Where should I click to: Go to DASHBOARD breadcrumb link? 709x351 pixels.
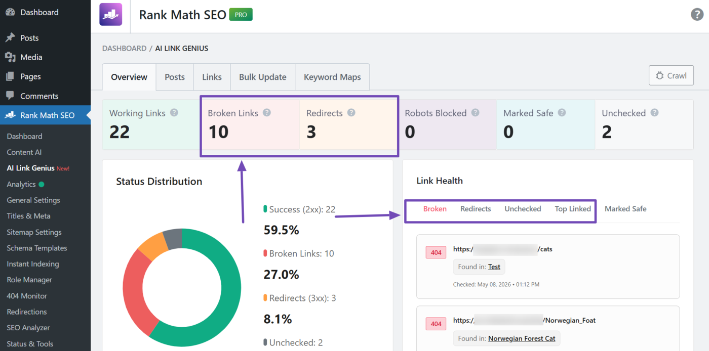pyautogui.click(x=124, y=49)
